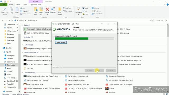Click the Pin to Quick access icon
Viewport: 169px width, 95px height.
point(5,11)
